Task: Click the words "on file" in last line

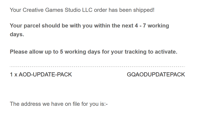Action: [72, 104]
